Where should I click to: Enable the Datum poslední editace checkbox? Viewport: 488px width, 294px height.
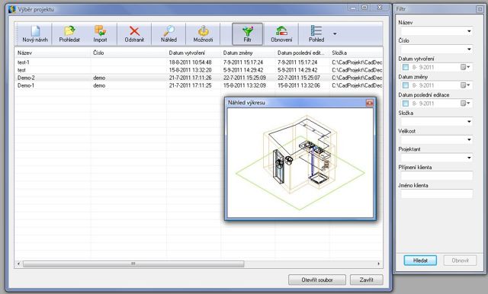click(x=405, y=103)
